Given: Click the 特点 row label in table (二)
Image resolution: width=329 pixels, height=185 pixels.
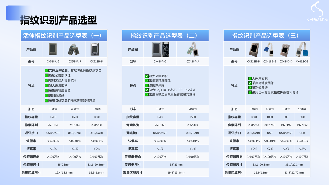Looking at the screenshot, I should (x=133, y=85).
